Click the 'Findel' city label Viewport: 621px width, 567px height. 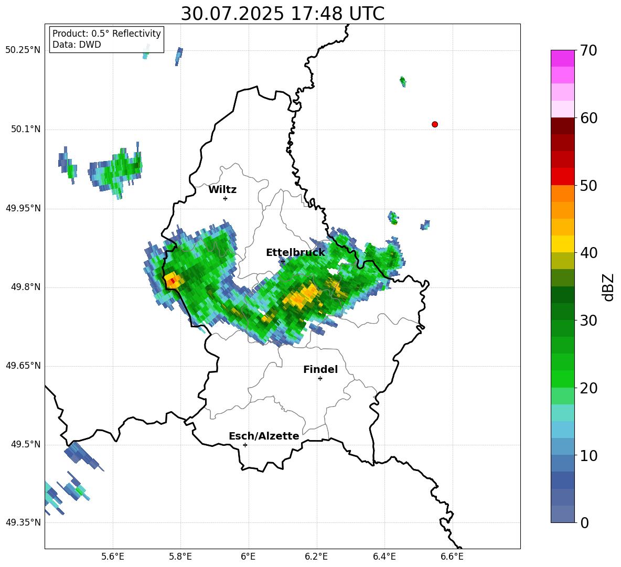[x=320, y=369]
